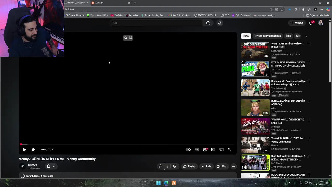Open options for Barselona'da Dolandırıcıları video
Screen dimensions: 332x187
point(309,82)
